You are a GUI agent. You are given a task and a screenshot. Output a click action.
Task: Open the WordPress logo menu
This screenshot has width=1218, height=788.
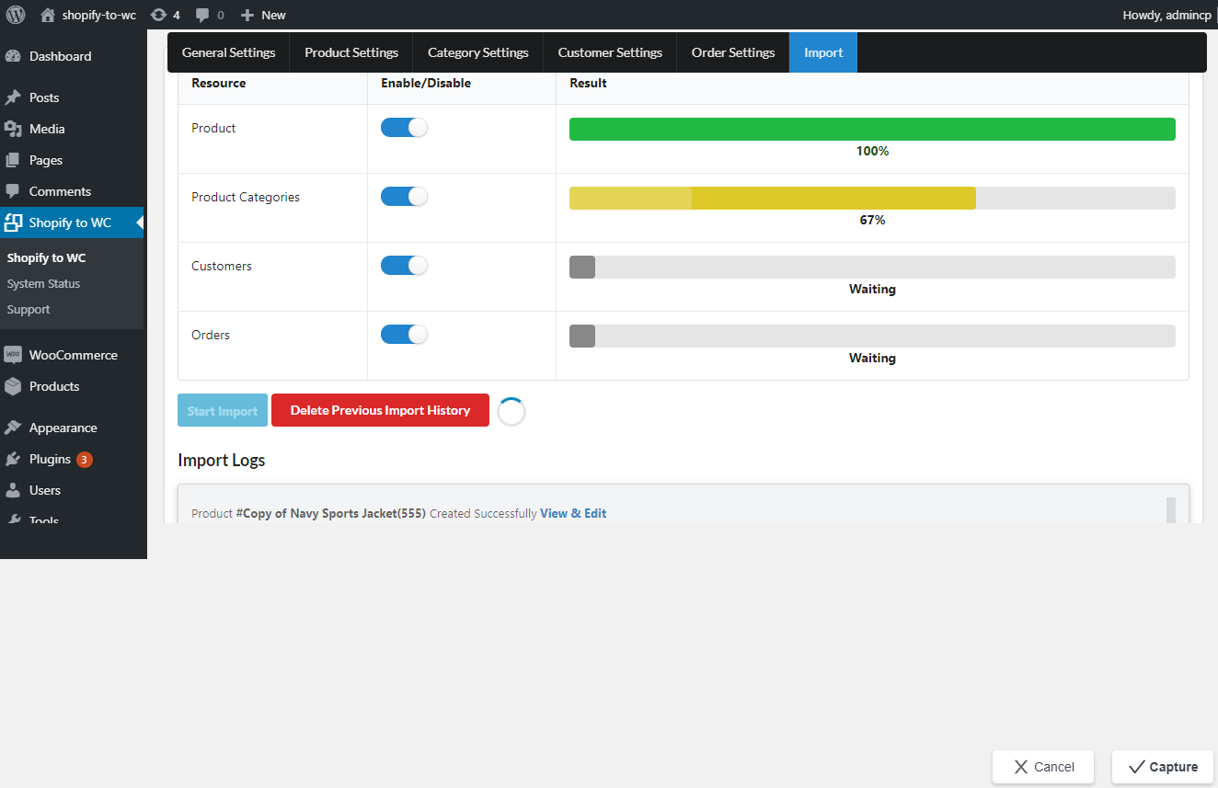pyautogui.click(x=16, y=15)
